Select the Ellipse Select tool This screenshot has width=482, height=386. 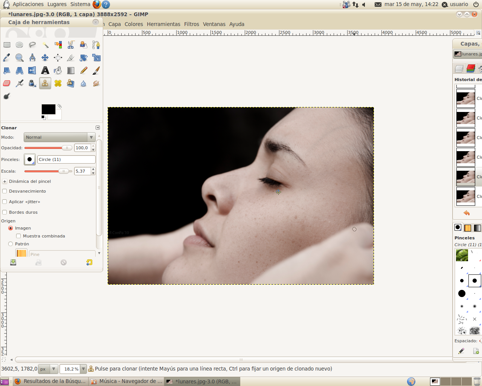tap(20, 45)
